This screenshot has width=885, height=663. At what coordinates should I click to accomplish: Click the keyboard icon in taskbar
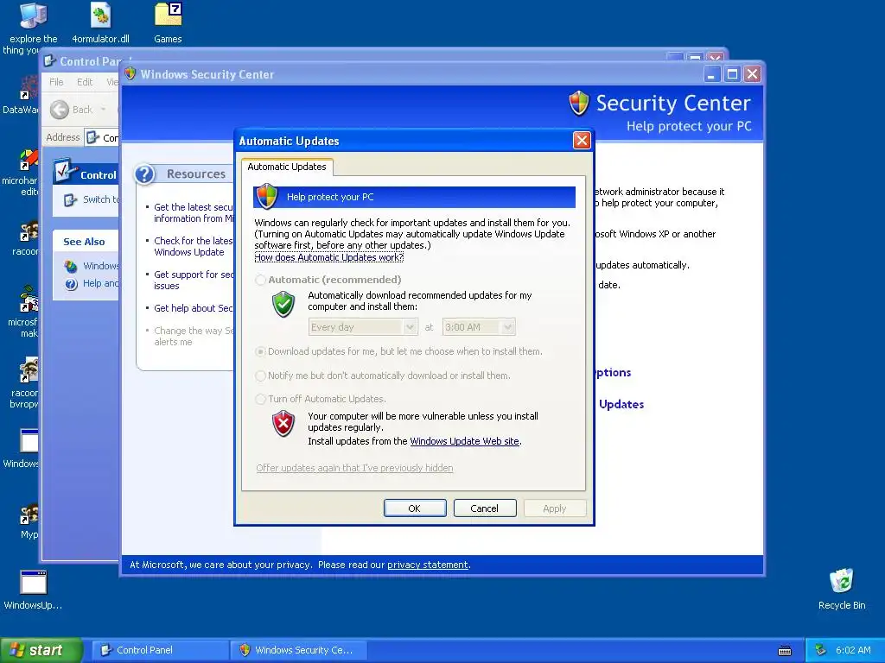pyautogui.click(x=785, y=651)
